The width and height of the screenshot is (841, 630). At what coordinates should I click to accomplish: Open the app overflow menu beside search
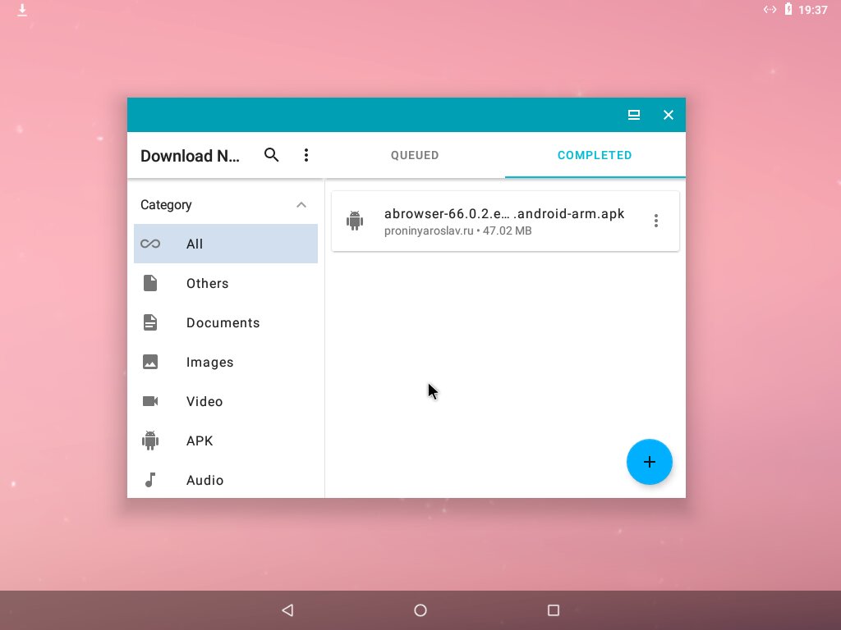(x=306, y=155)
